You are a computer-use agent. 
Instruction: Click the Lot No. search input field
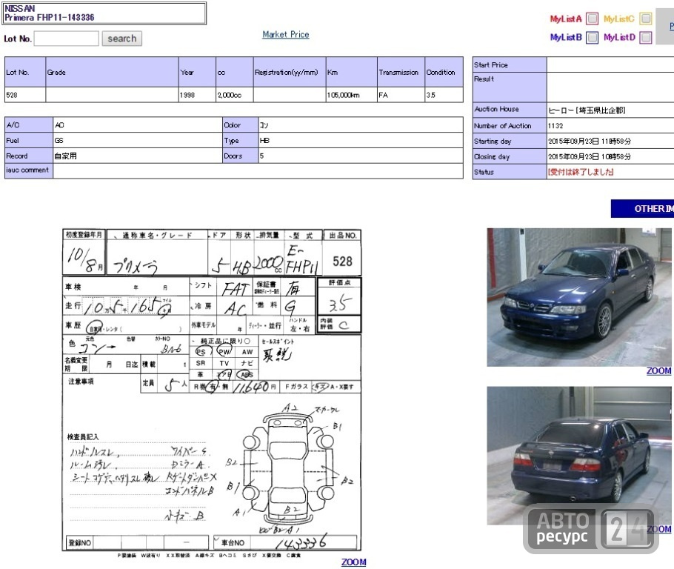click(x=66, y=39)
